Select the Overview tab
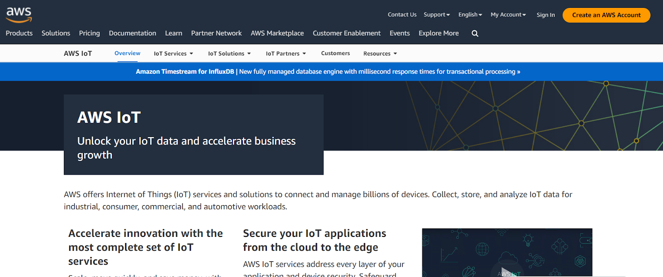 click(128, 53)
